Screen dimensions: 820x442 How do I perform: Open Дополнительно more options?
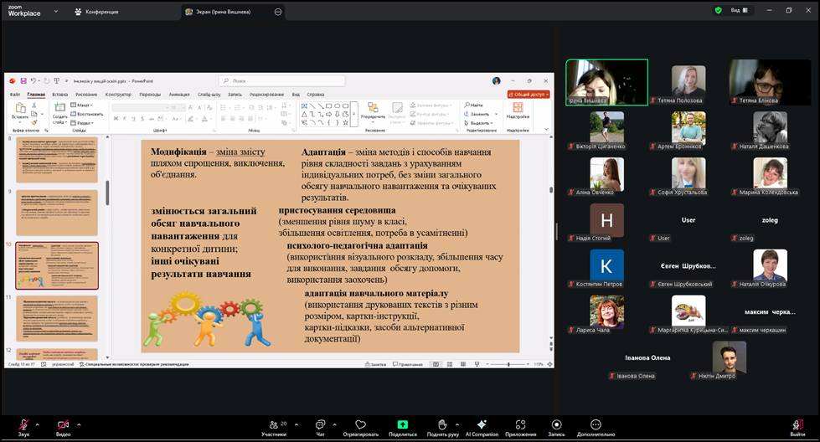point(596,425)
